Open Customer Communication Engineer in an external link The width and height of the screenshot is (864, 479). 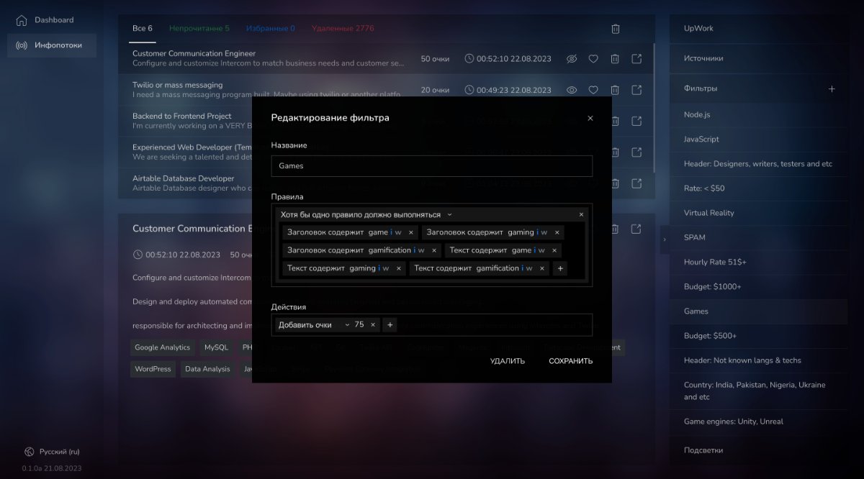tap(636, 59)
